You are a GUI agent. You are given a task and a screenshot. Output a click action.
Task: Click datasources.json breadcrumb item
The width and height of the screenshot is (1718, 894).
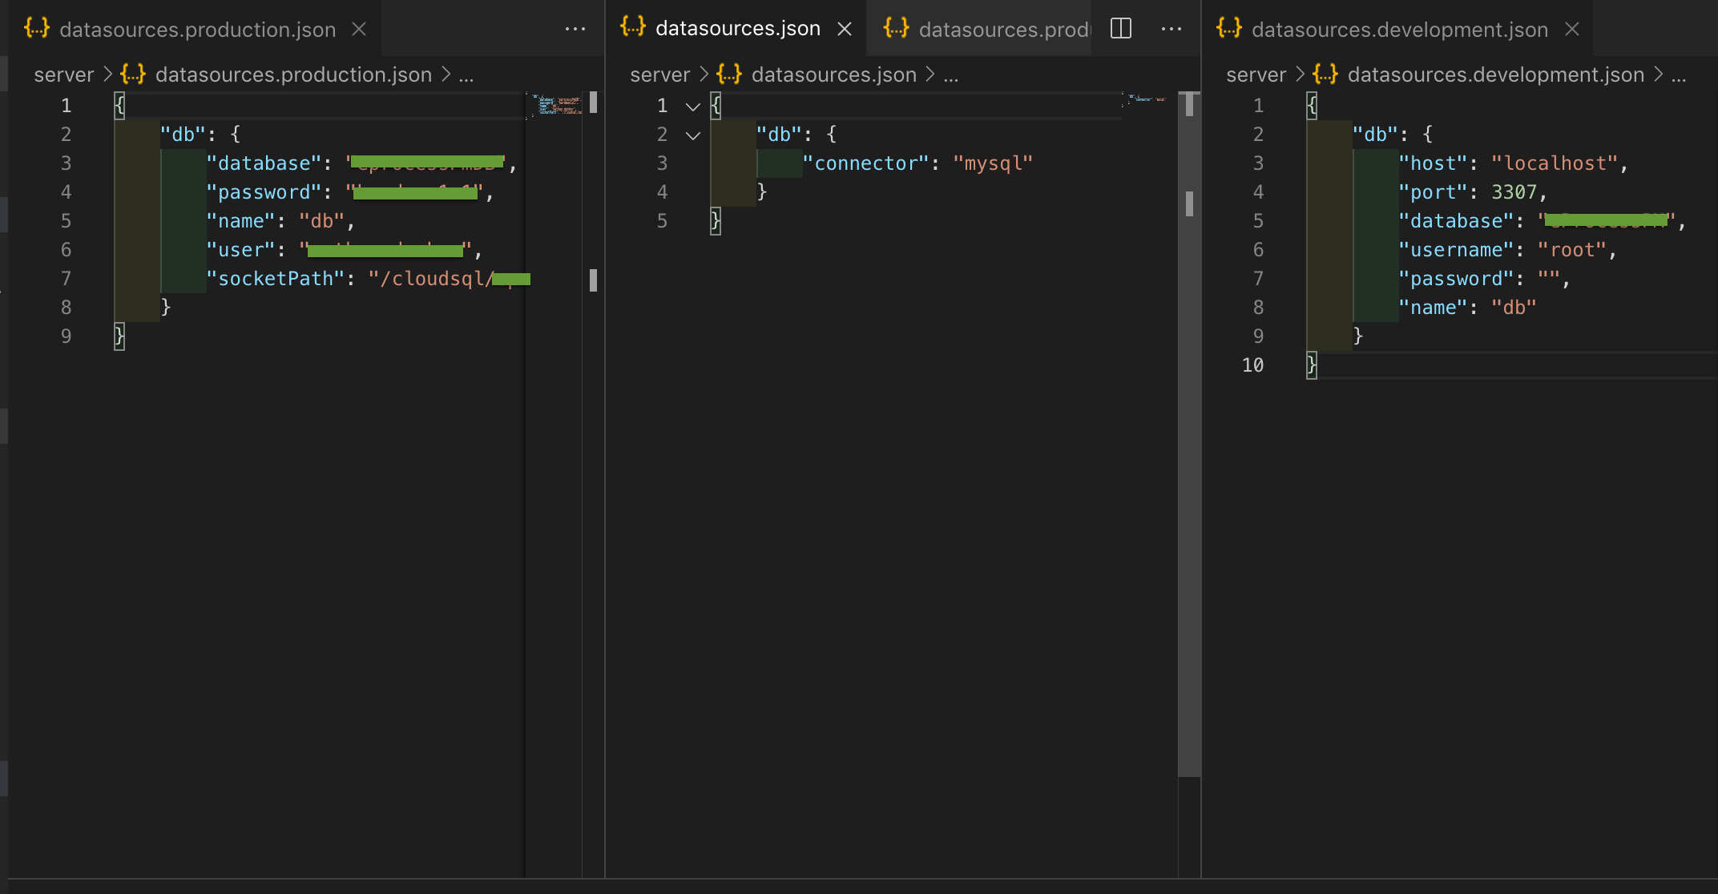pos(833,74)
